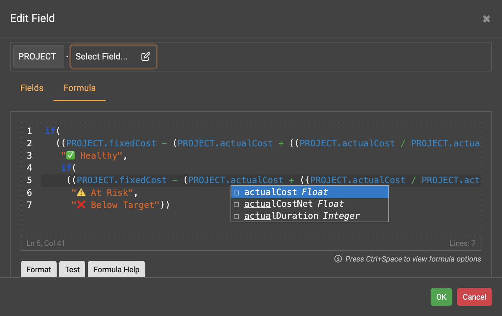Click PROJECT.fixedCost on line 2
The image size is (502, 316).
[111, 143]
